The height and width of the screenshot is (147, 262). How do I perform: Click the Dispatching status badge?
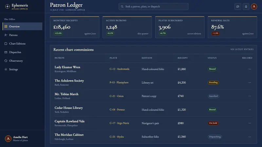tap(215, 137)
